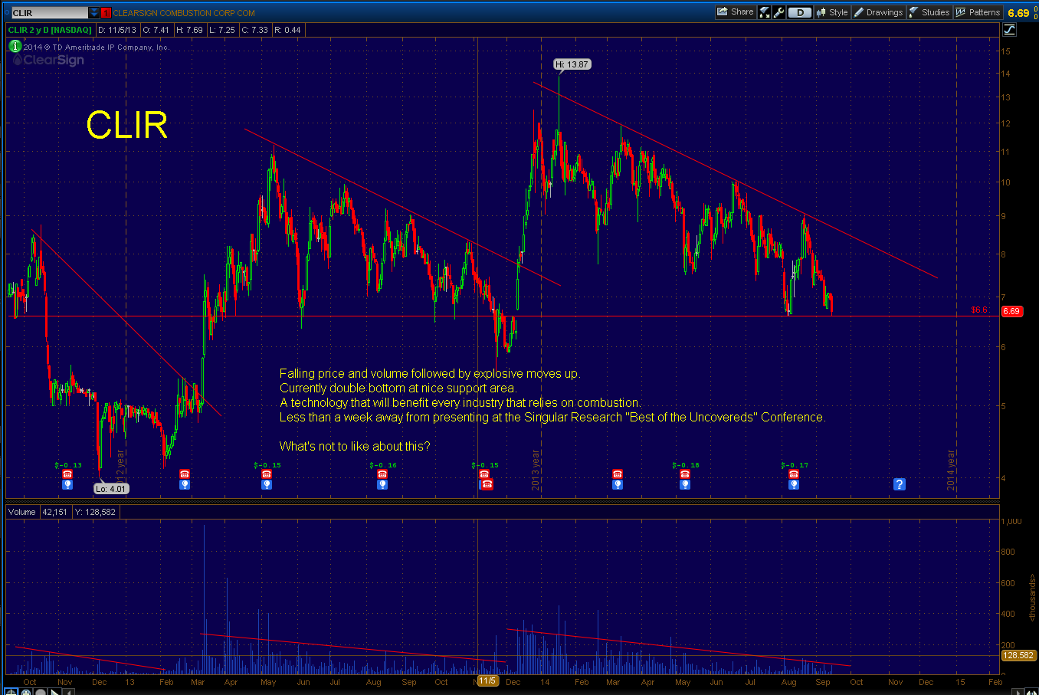Open the Patterns menu
Image resolution: width=1039 pixels, height=695 pixels.
tap(978, 12)
